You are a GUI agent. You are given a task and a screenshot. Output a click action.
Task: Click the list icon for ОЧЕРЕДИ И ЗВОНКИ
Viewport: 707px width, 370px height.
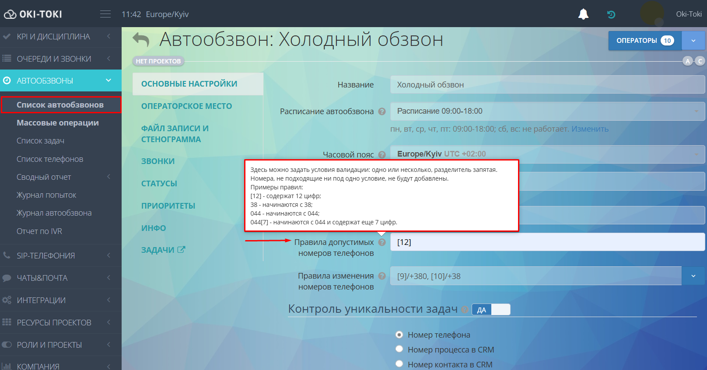[x=7, y=59]
